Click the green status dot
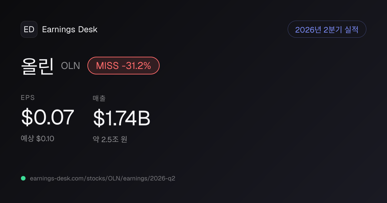 point(23,178)
